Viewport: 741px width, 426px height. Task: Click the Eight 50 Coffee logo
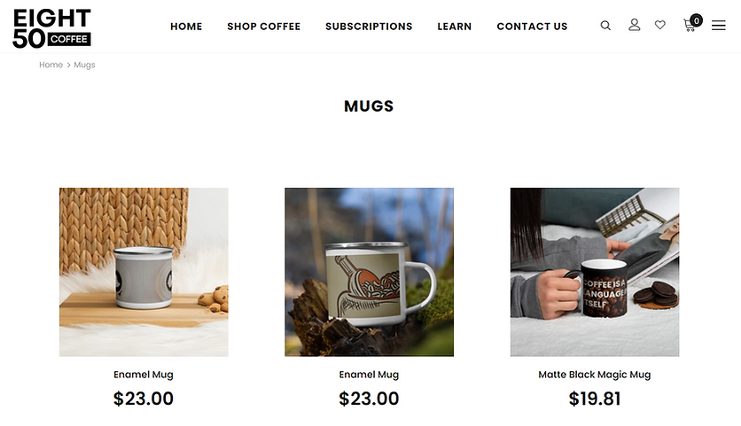[x=51, y=28]
